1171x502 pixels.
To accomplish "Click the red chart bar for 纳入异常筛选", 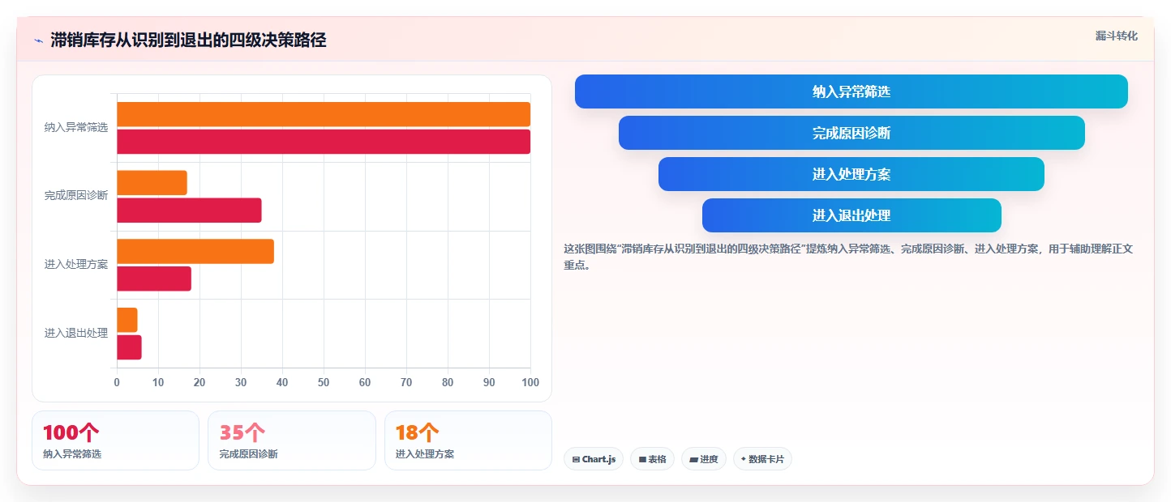I will click(324, 142).
